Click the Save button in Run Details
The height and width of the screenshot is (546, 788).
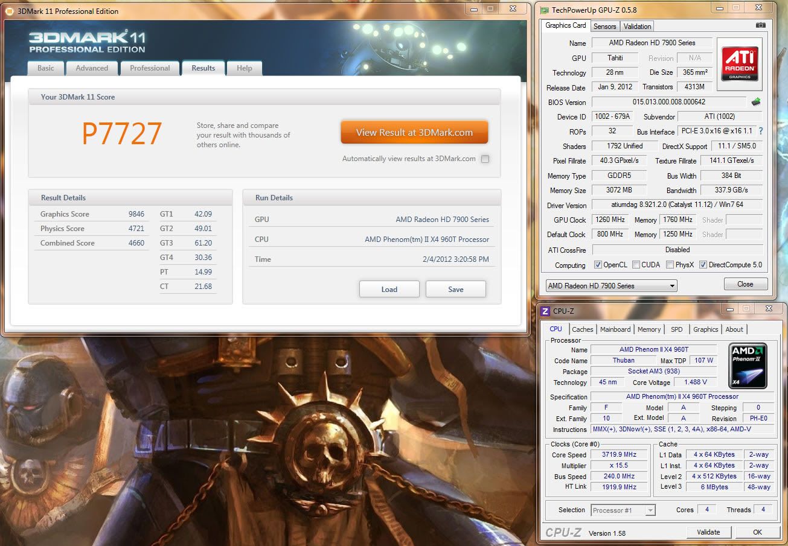pyautogui.click(x=456, y=289)
